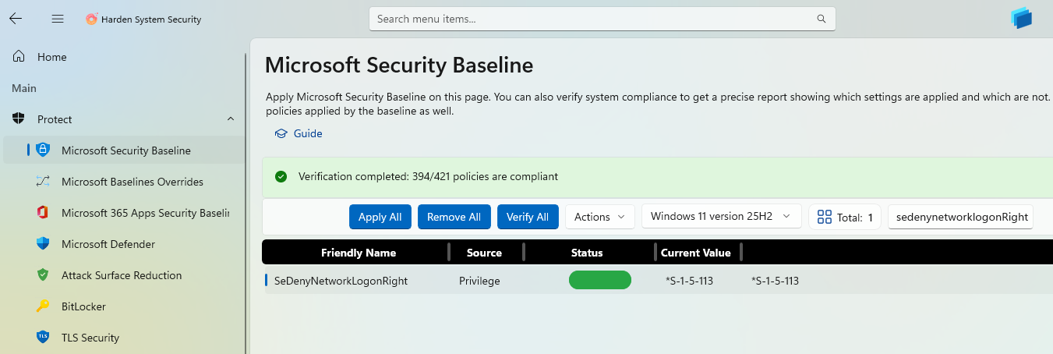Click the Harden System Security app icon
This screenshot has width=1053, height=354.
click(91, 19)
